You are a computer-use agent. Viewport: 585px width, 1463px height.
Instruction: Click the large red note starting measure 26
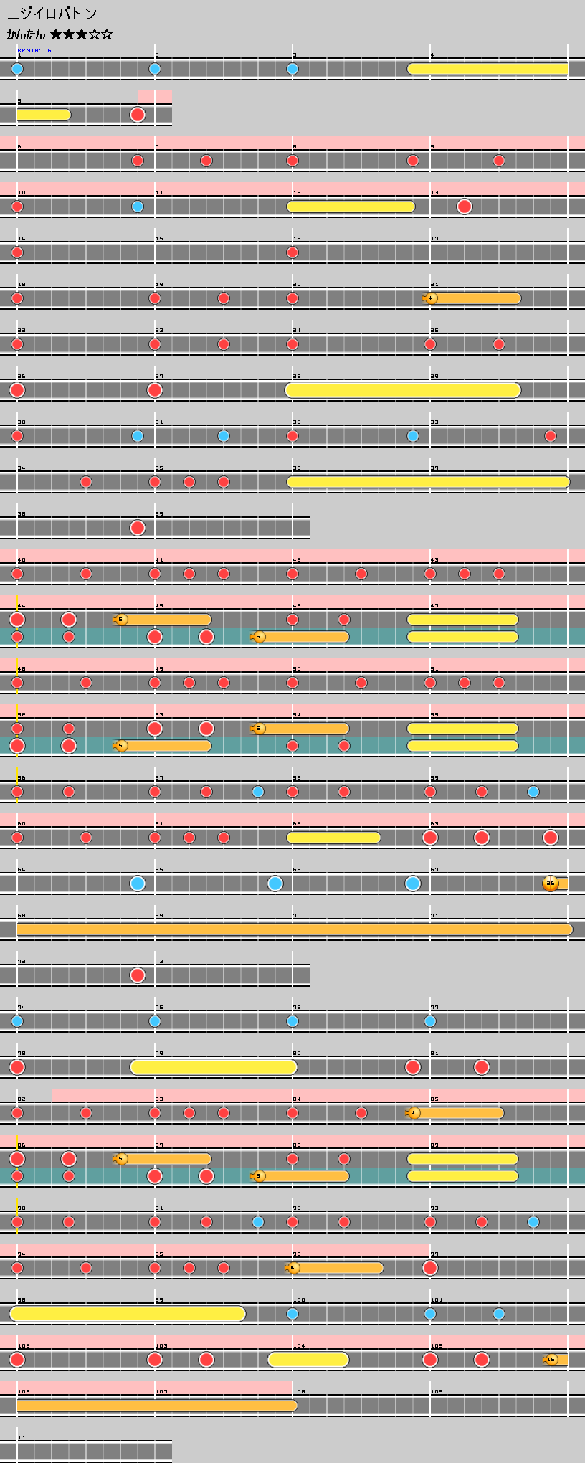(17, 390)
